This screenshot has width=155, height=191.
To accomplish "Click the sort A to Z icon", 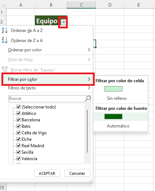I will point(5,30).
